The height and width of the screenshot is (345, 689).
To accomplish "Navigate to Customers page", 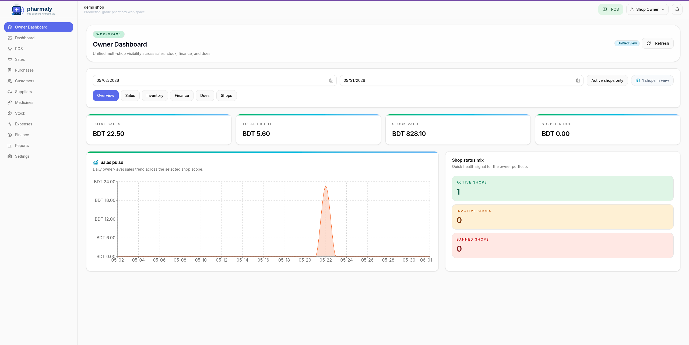I will click(x=38, y=81).
